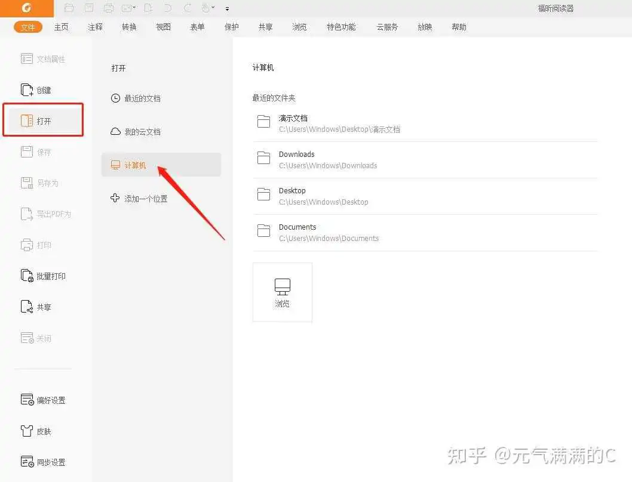Open the Downloads recent folder
Viewport: 632px width, 482px height.
pyautogui.click(x=425, y=160)
